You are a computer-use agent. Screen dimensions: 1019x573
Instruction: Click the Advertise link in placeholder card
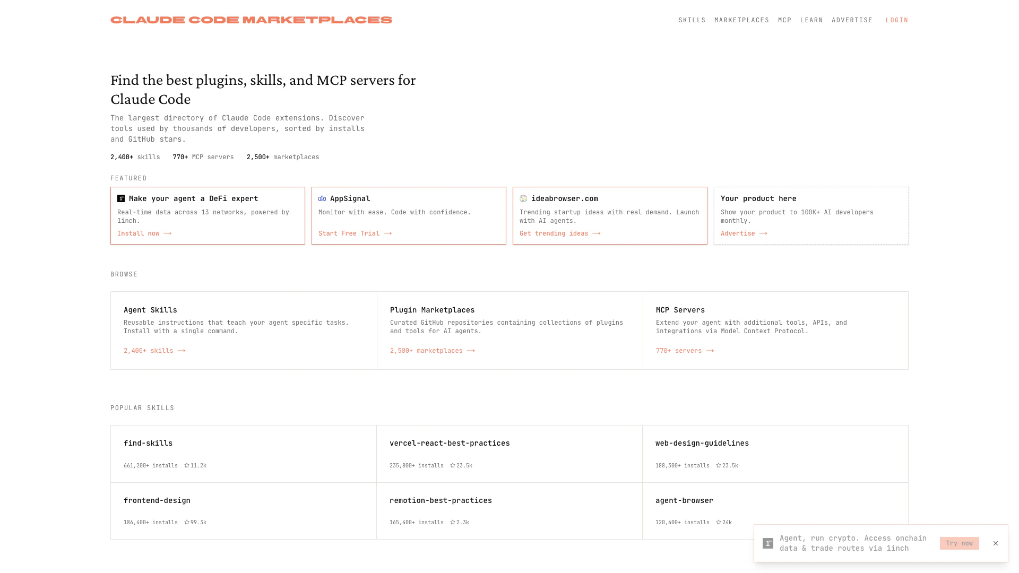tap(744, 233)
